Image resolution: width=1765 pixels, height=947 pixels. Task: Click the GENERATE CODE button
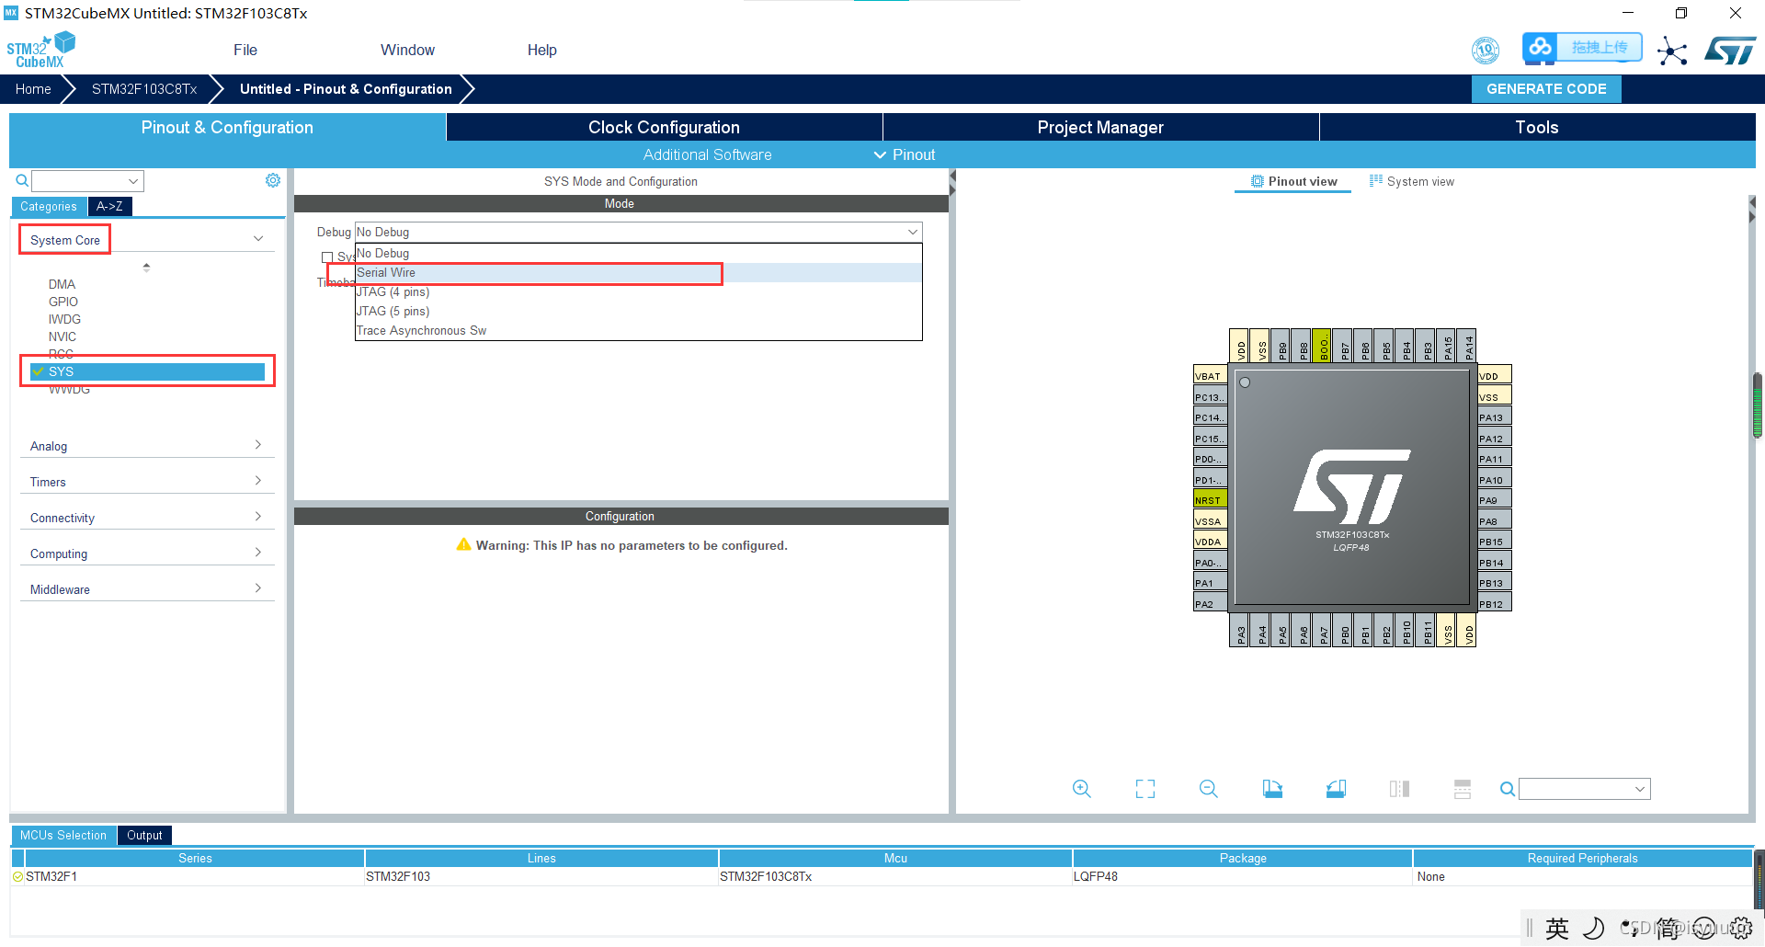1546,89
